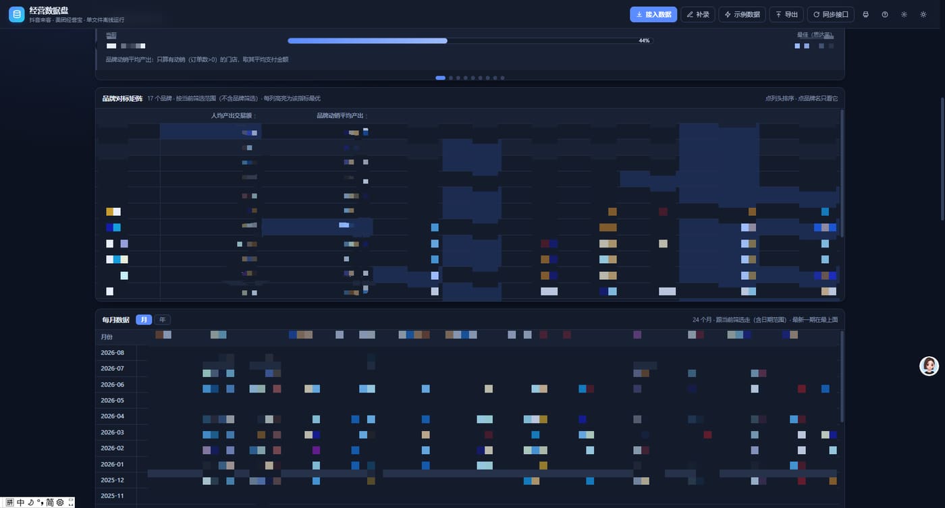This screenshot has width=945, height=508.
Task: Click the 2025-12 month row label
Action: (x=113, y=480)
